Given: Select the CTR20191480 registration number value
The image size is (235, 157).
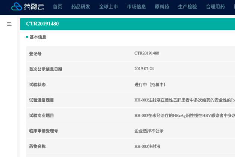Looking at the screenshot, I should point(147,53).
